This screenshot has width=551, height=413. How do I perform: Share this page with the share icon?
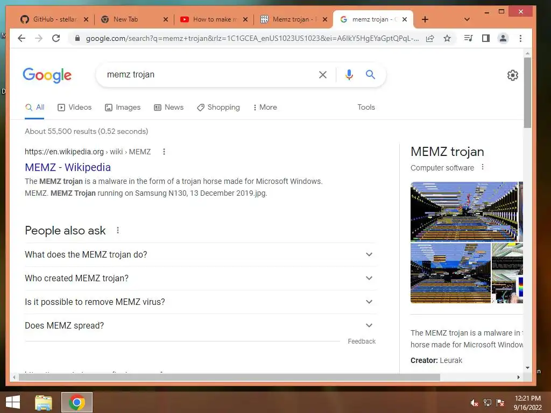click(x=430, y=38)
